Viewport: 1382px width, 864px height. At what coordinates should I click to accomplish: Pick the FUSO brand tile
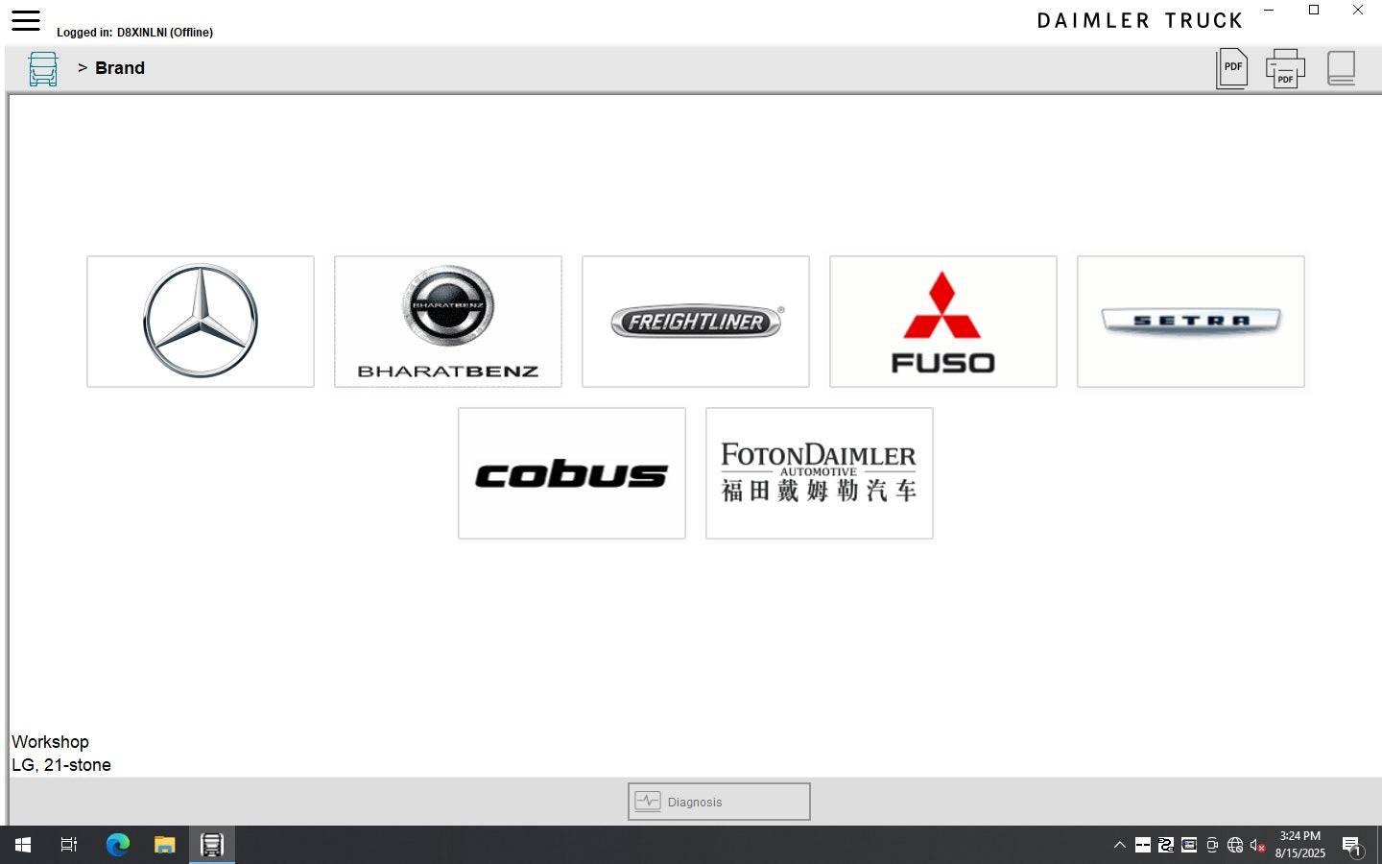click(943, 322)
